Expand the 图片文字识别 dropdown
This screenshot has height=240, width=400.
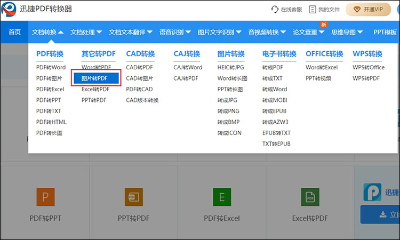point(219,32)
